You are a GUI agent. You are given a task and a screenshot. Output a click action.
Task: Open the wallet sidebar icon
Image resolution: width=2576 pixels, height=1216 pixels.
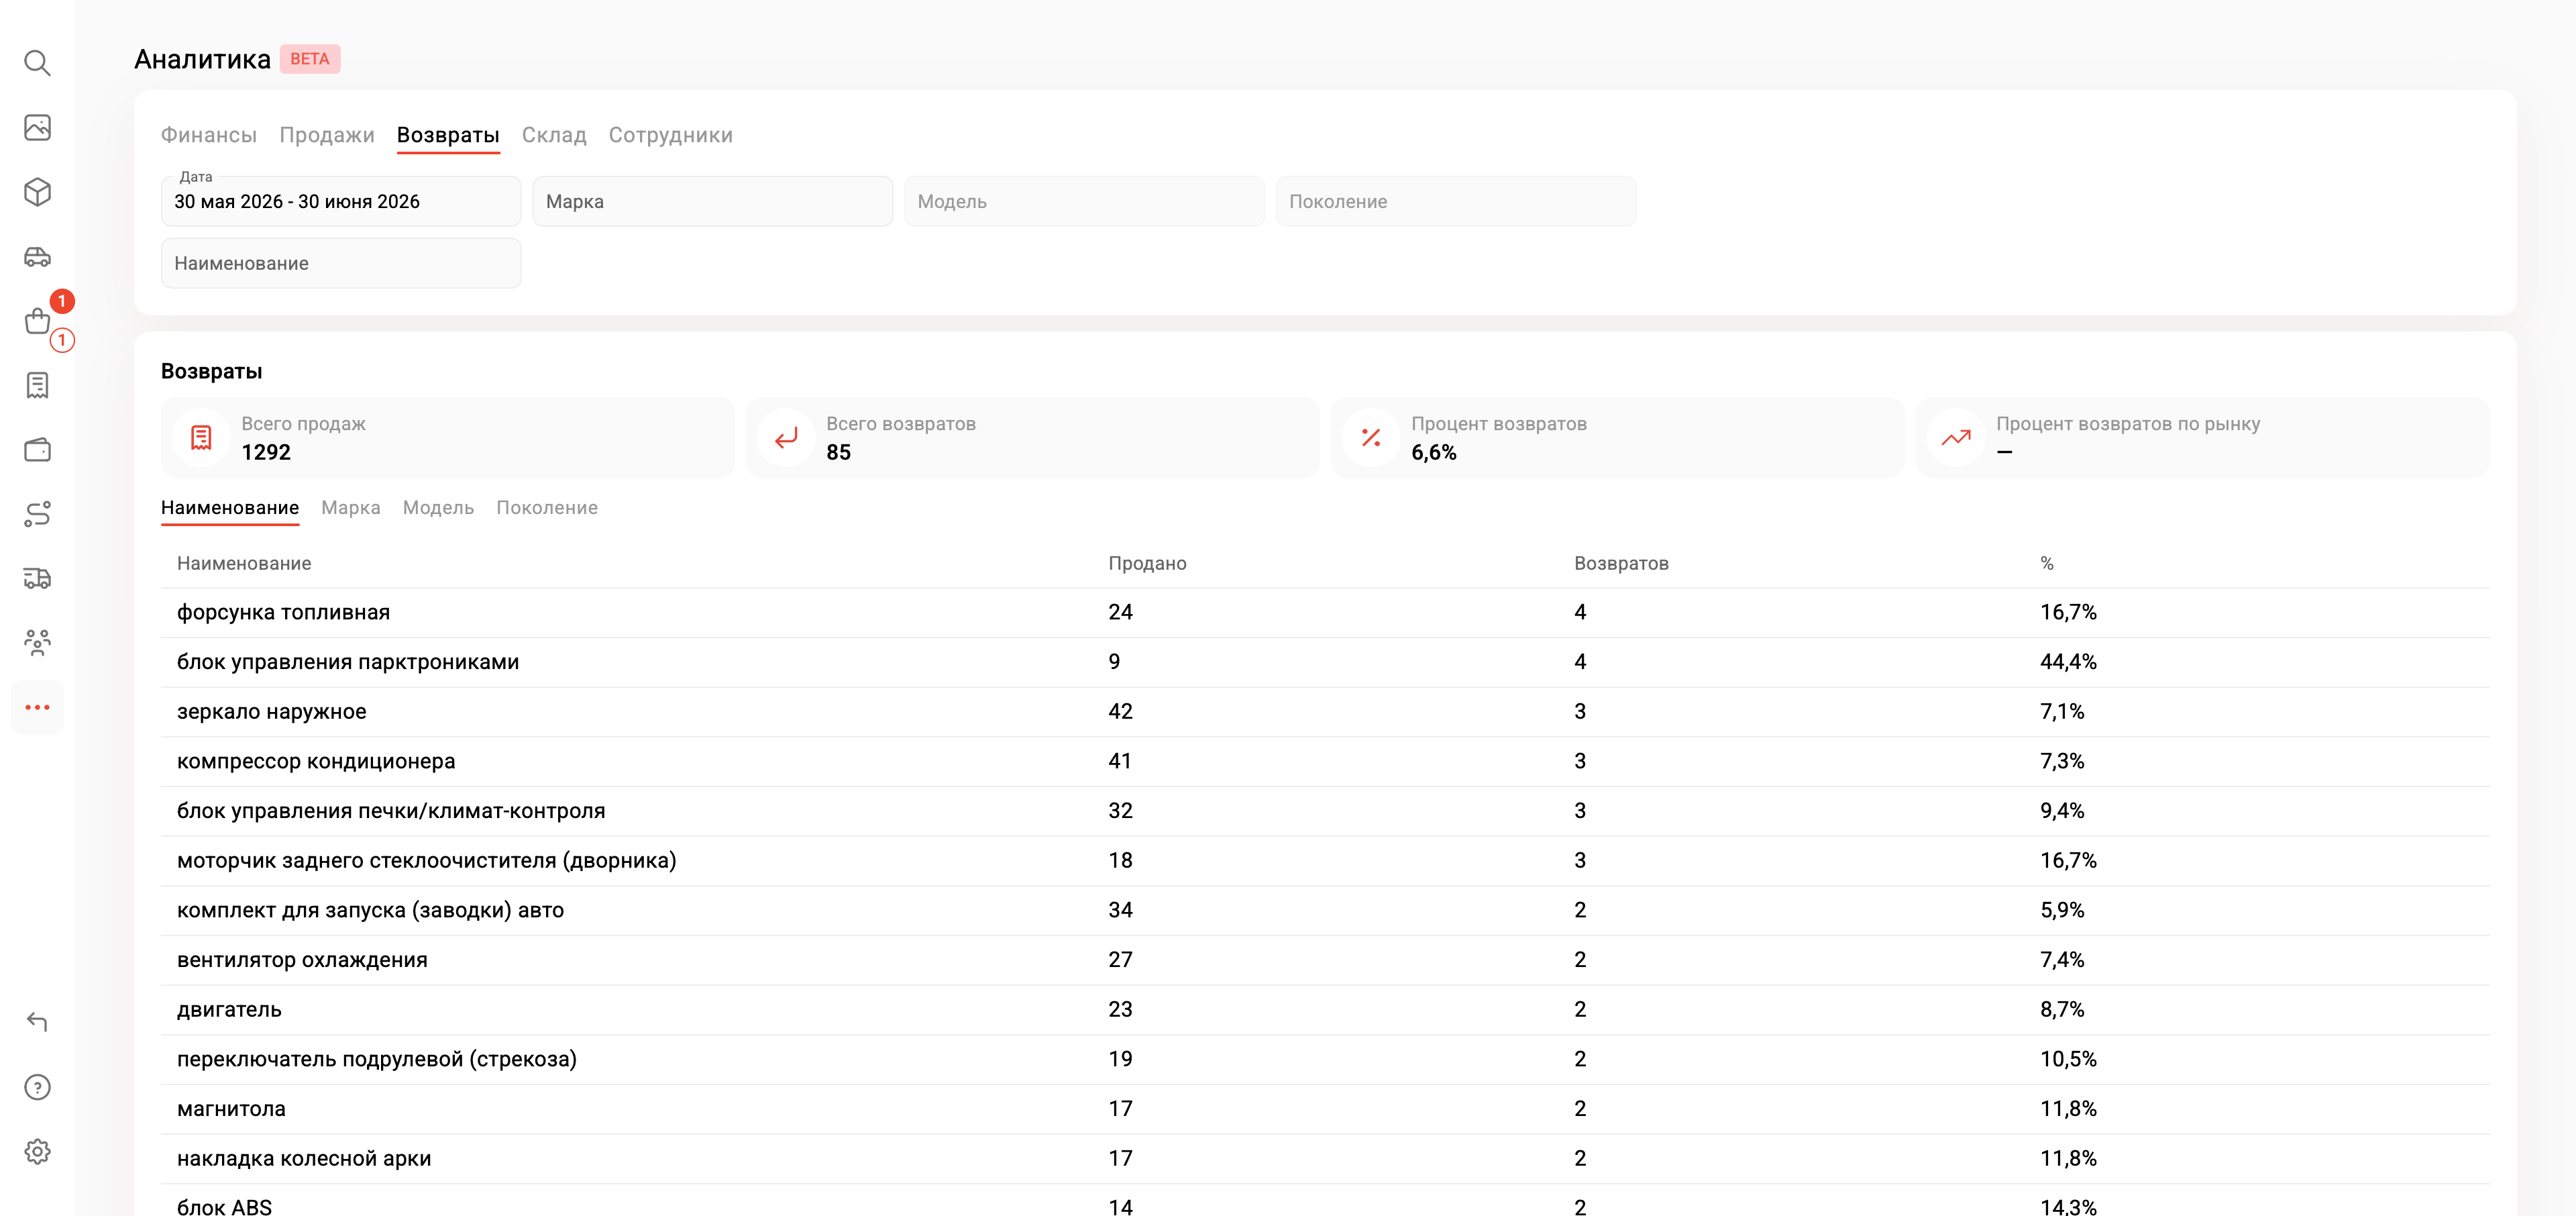coord(37,450)
